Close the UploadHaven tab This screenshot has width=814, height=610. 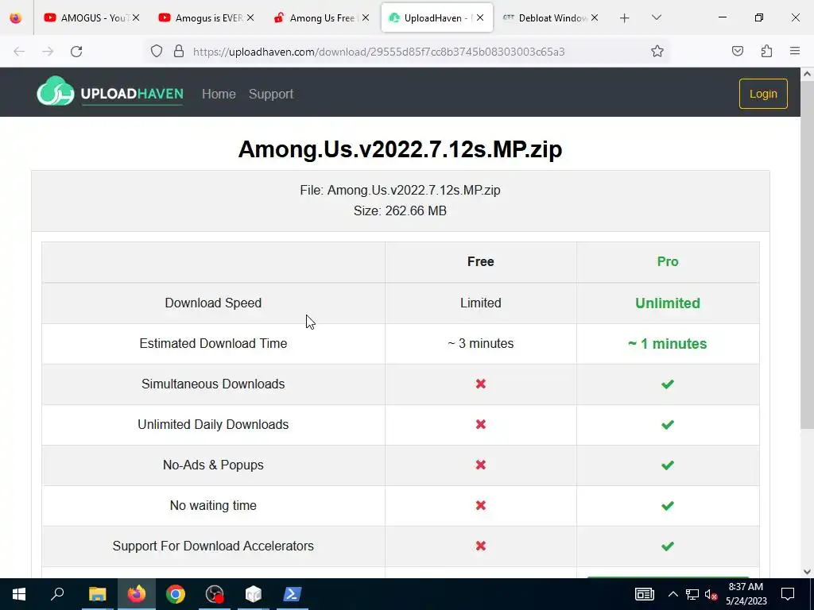pyautogui.click(x=480, y=18)
